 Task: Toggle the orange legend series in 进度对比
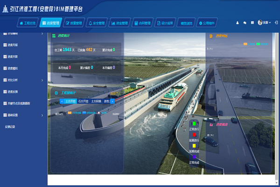coord(245,44)
